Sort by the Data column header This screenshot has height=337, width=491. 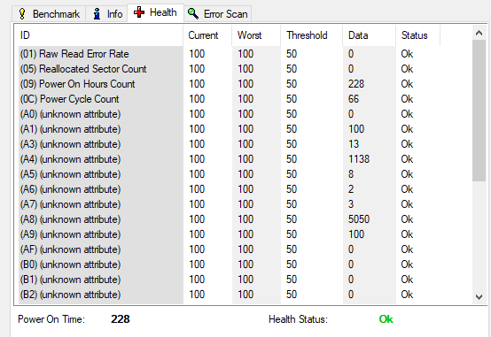pyautogui.click(x=370, y=35)
